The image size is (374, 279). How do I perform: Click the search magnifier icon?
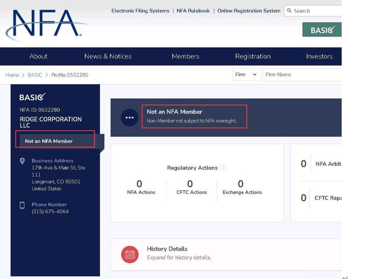click(289, 10)
